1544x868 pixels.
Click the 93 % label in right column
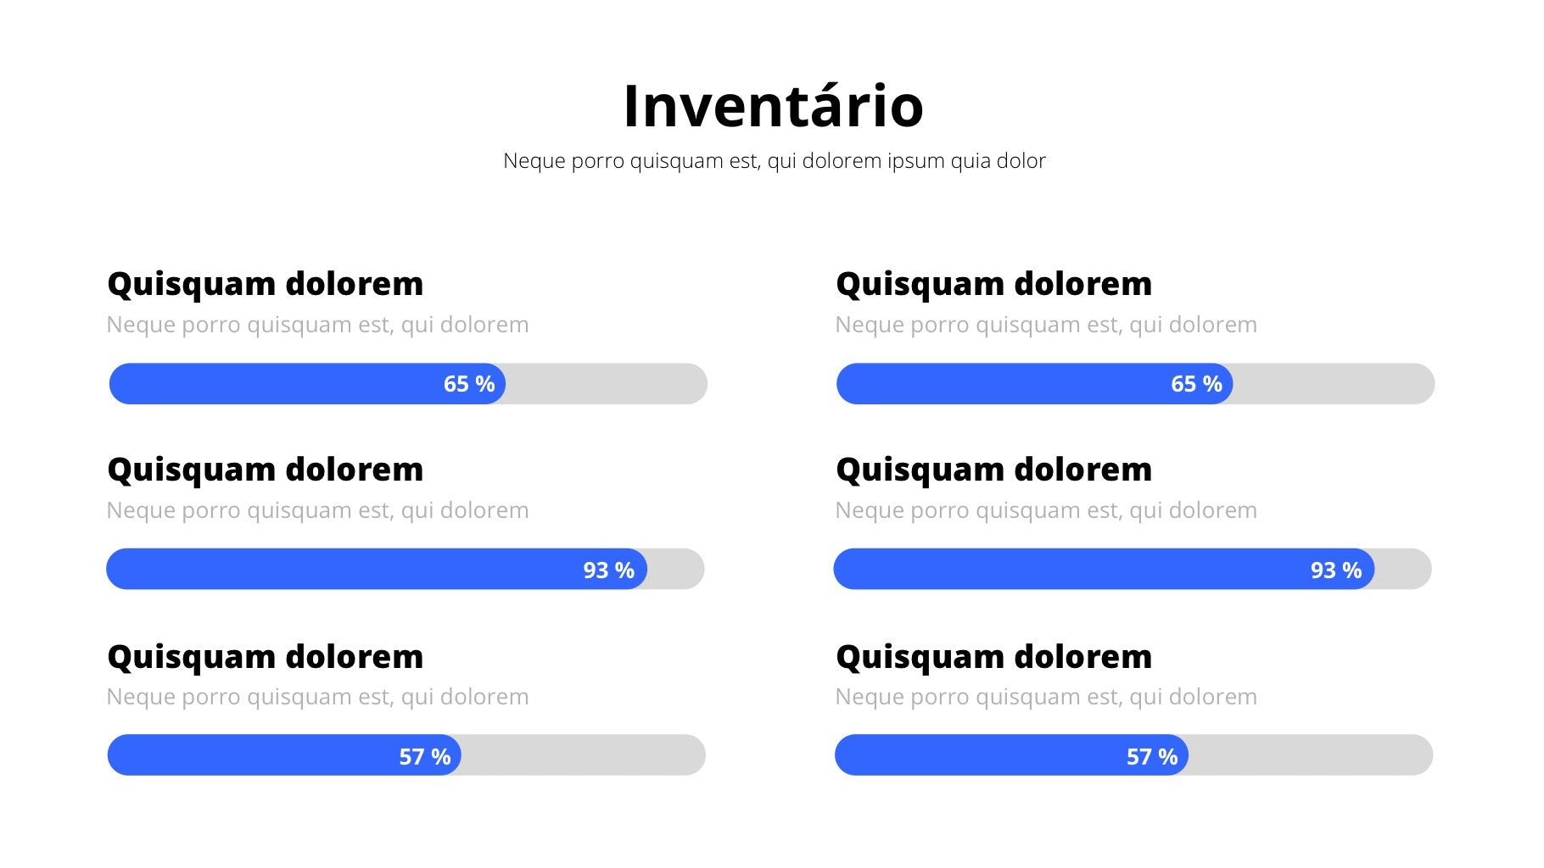coord(1335,570)
